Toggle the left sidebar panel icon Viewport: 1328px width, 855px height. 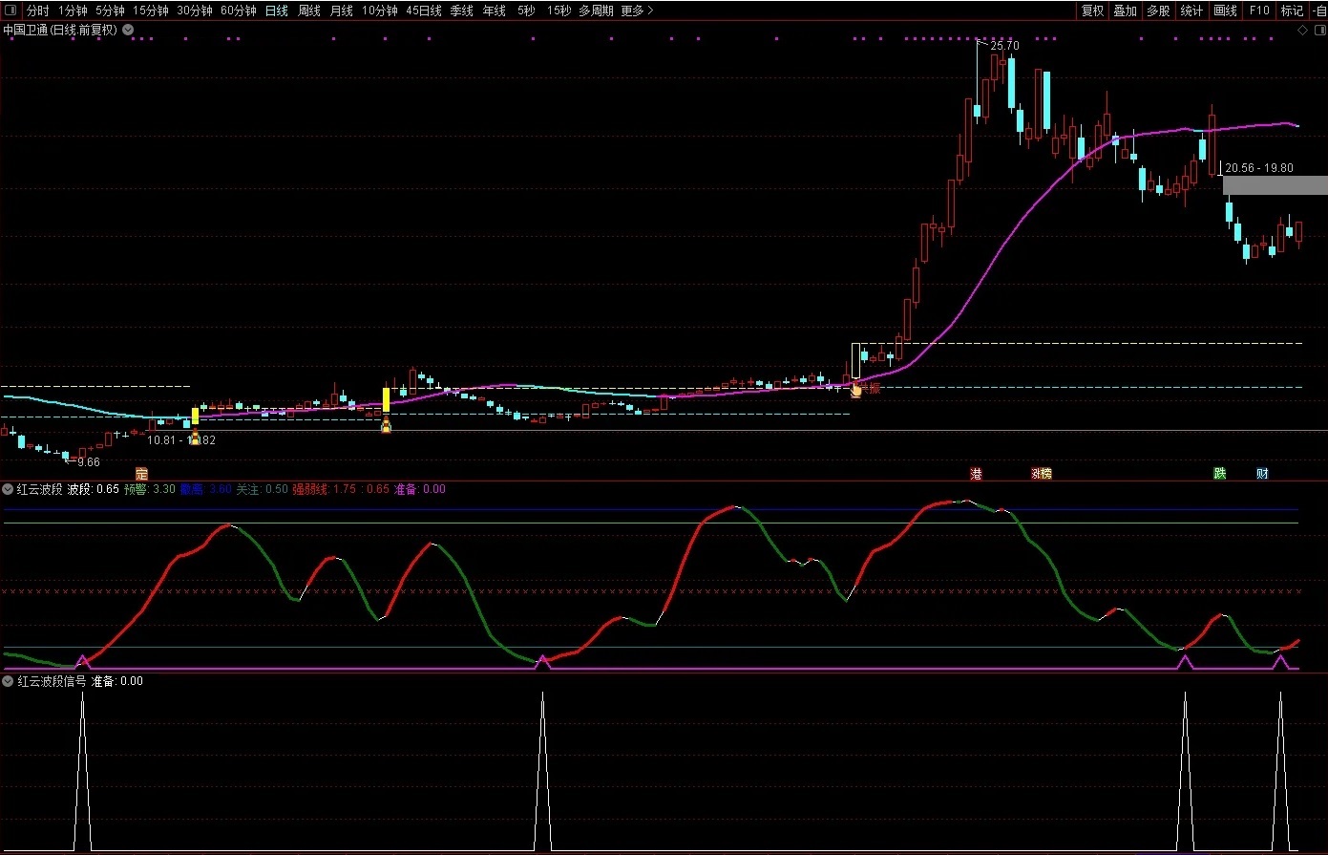coord(10,11)
